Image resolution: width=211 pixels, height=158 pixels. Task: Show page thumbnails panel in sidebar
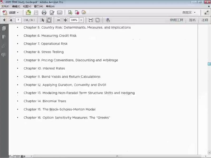click(4, 28)
